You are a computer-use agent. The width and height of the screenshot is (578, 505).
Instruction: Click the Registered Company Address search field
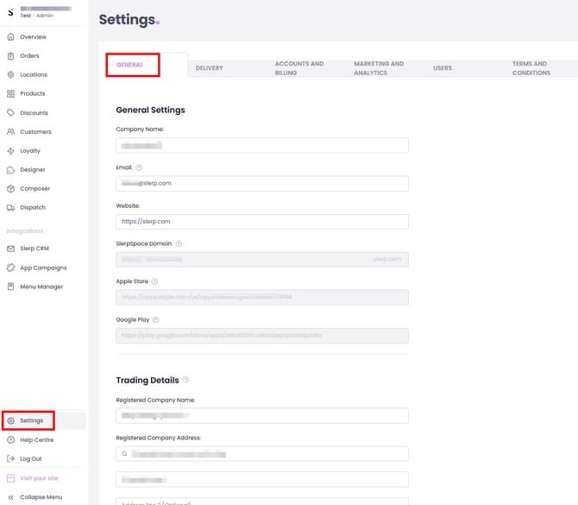click(x=261, y=453)
